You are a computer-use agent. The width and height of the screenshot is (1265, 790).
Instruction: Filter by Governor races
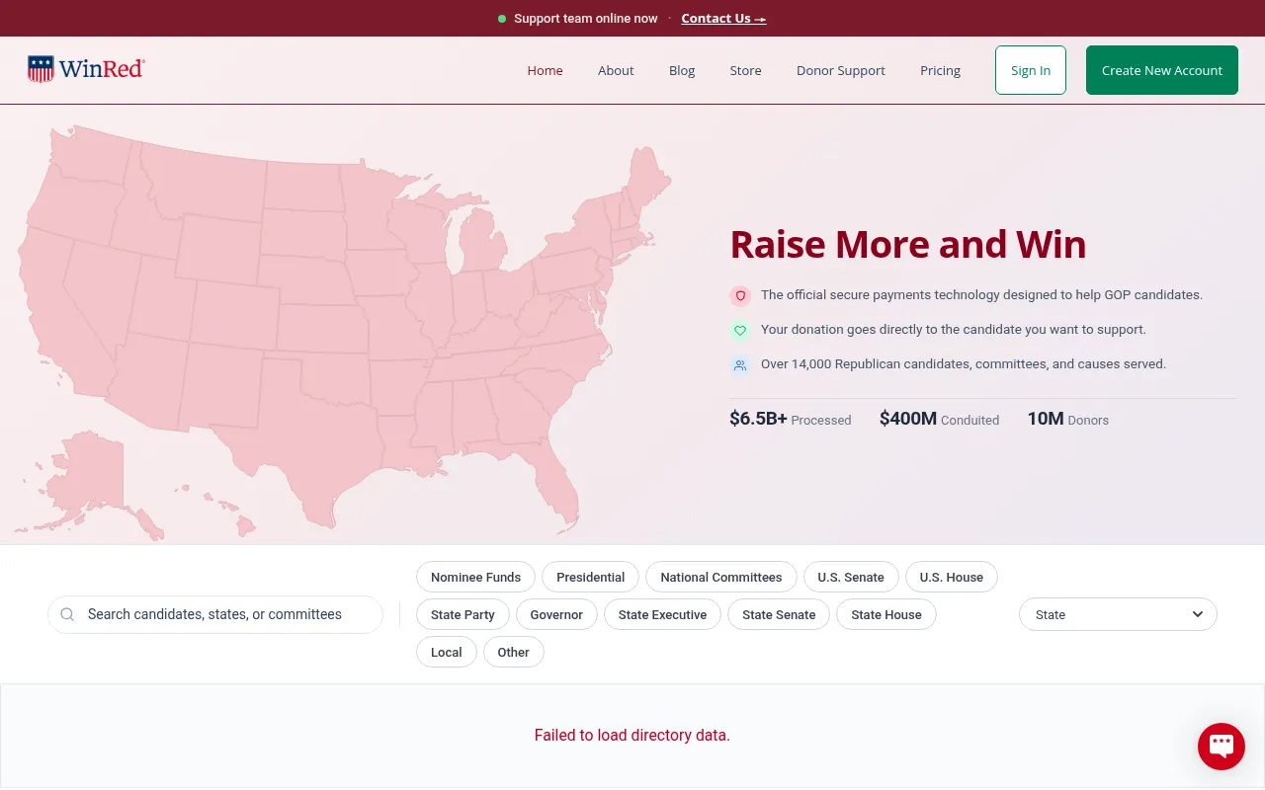[x=556, y=614]
